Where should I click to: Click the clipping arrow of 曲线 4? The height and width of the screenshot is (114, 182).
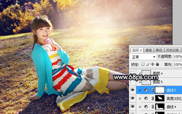(140, 107)
